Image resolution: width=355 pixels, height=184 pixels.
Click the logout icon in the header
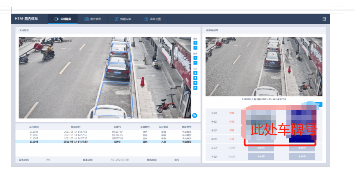(324, 19)
